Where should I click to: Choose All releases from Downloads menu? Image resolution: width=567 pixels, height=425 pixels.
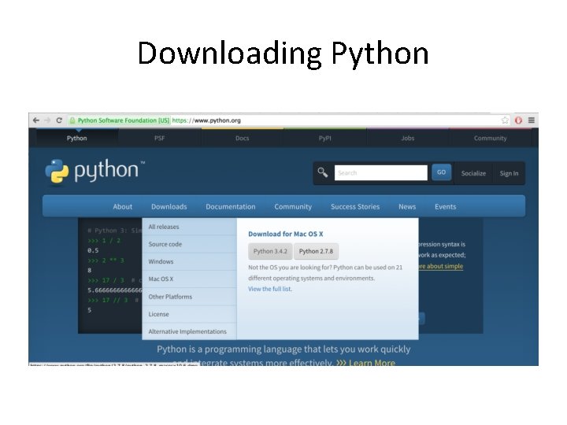coord(190,227)
